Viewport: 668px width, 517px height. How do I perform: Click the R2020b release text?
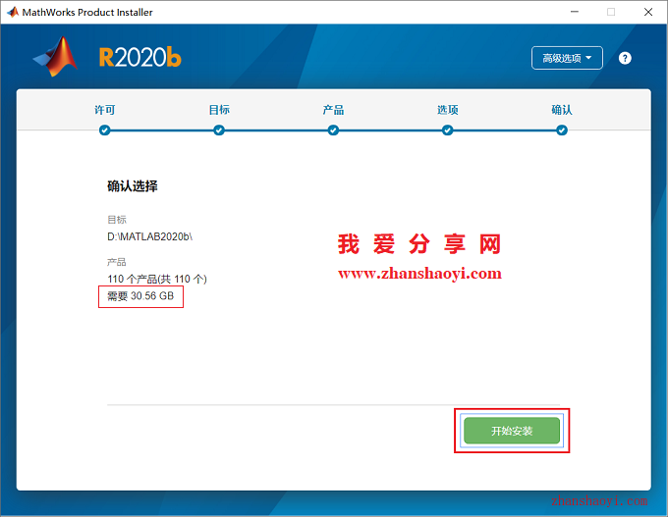click(x=140, y=58)
